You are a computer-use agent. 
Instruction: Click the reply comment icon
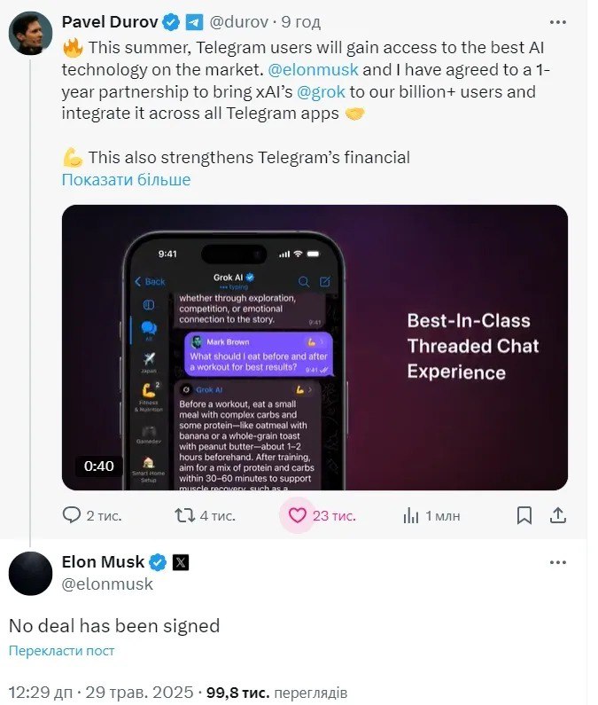click(72, 515)
